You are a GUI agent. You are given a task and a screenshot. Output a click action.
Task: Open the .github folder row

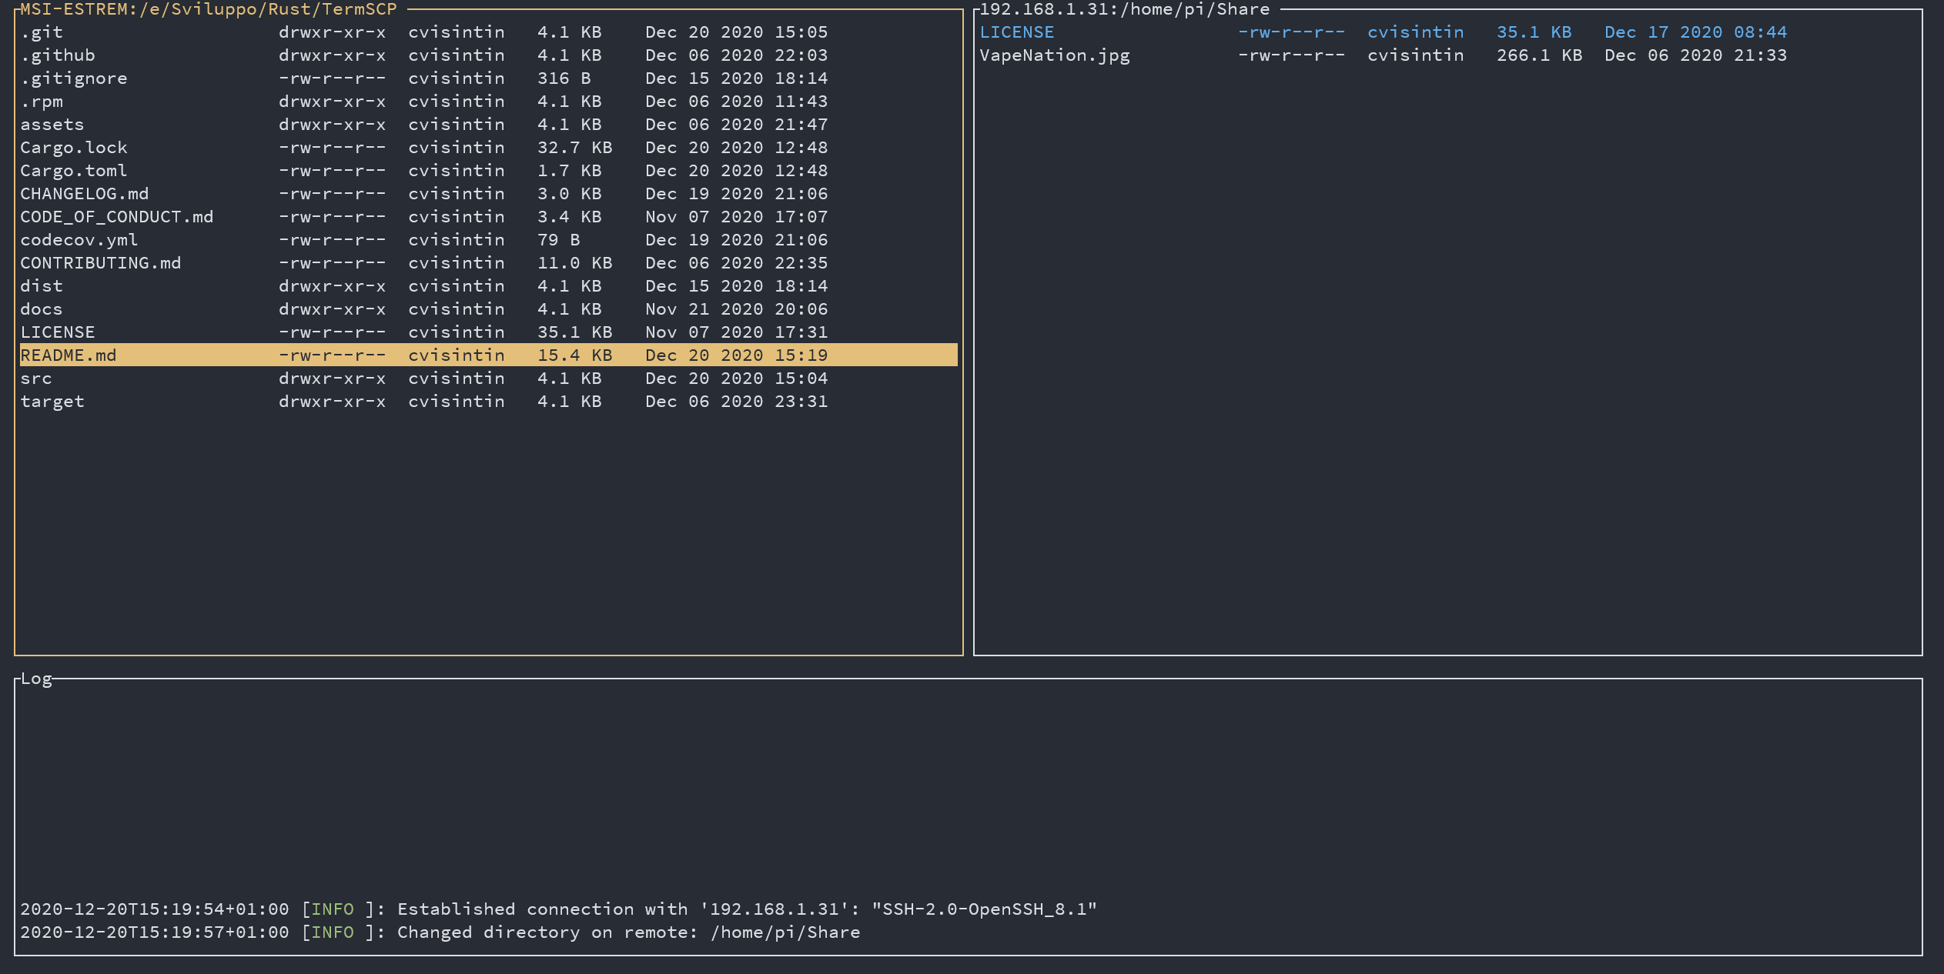pos(58,55)
